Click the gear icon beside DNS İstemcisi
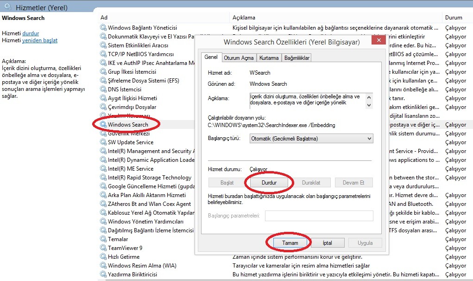 point(103,89)
